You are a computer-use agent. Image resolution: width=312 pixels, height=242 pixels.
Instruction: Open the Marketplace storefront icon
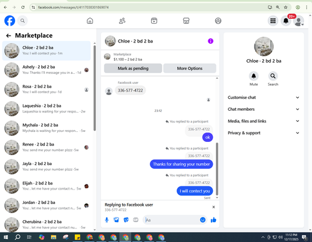[186, 21]
